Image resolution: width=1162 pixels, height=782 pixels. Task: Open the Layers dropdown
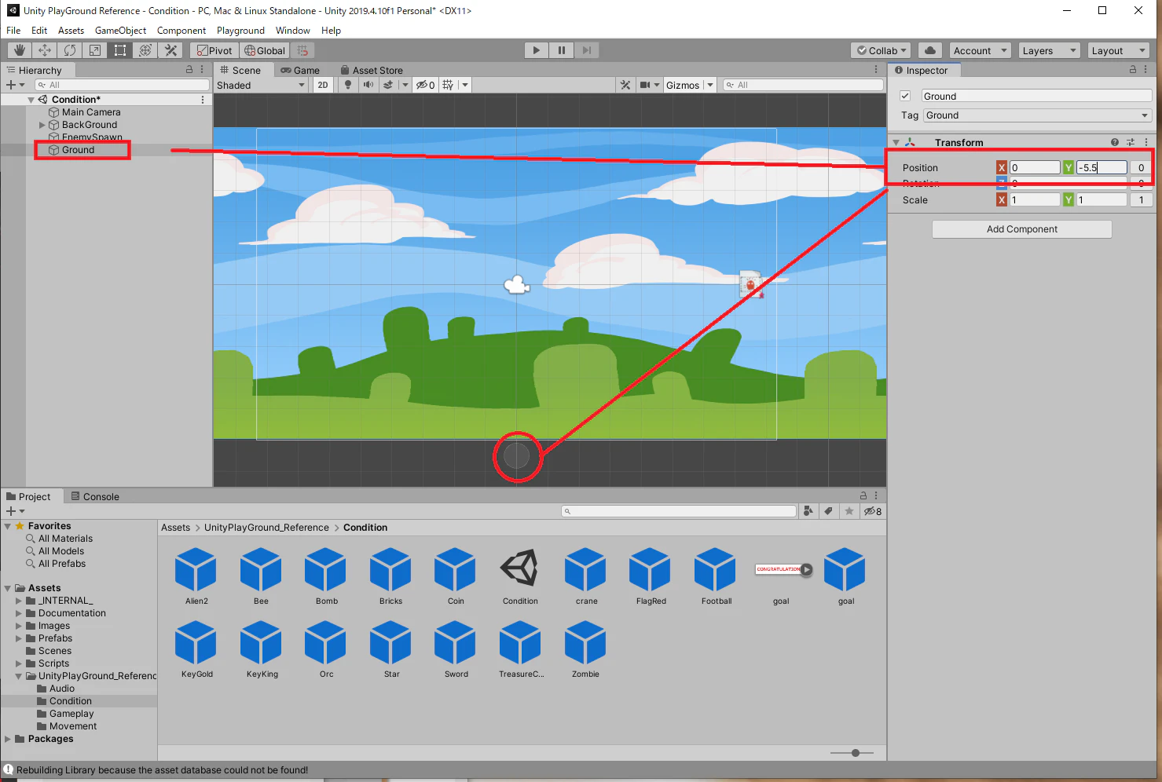point(1050,50)
